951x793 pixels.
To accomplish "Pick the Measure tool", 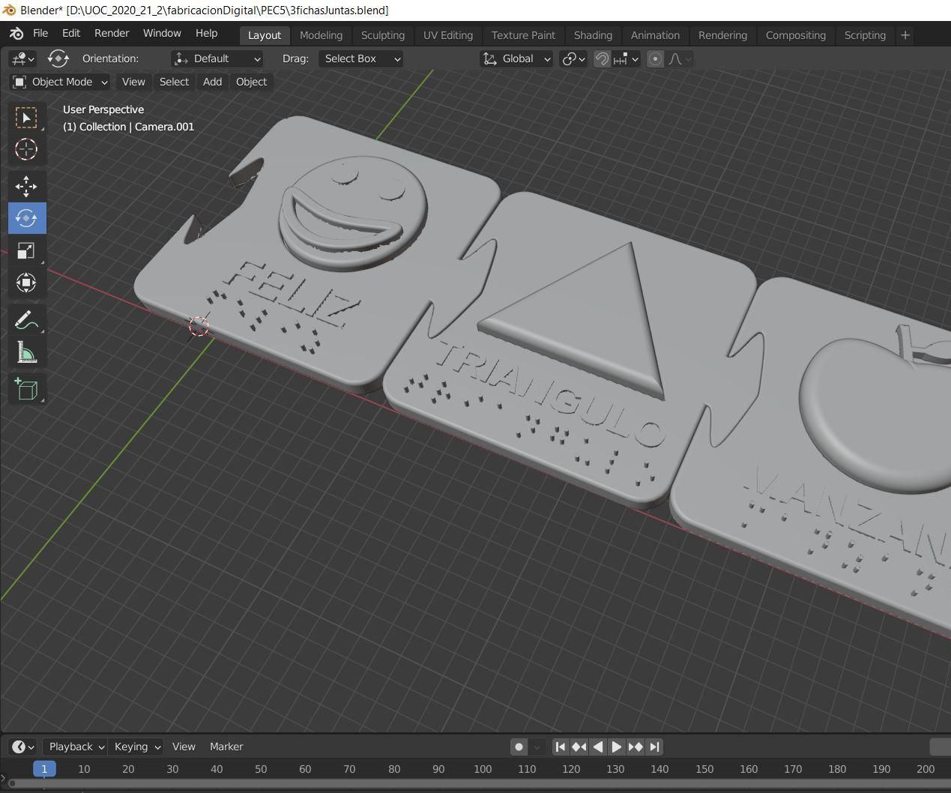I will pos(26,352).
